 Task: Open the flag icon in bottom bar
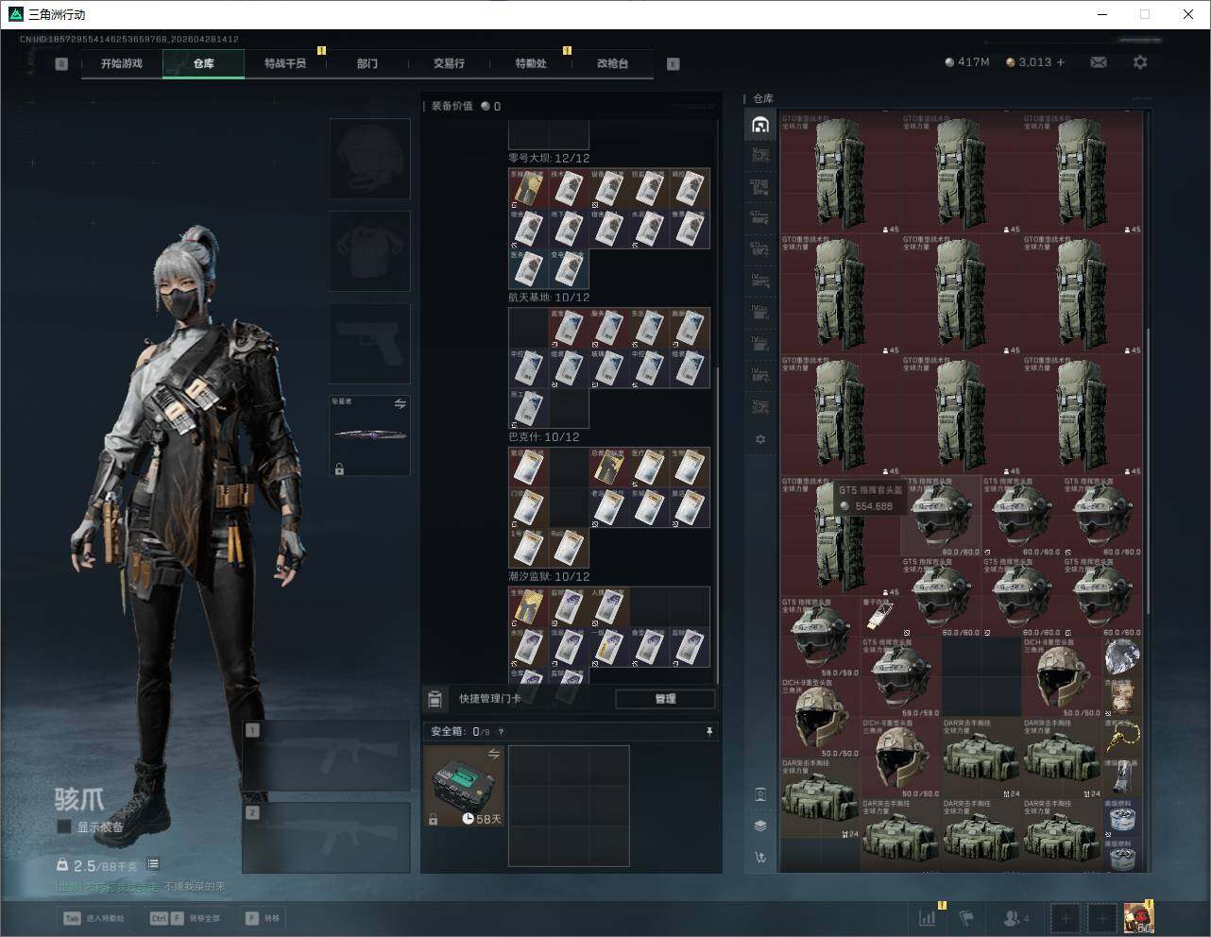point(966,917)
